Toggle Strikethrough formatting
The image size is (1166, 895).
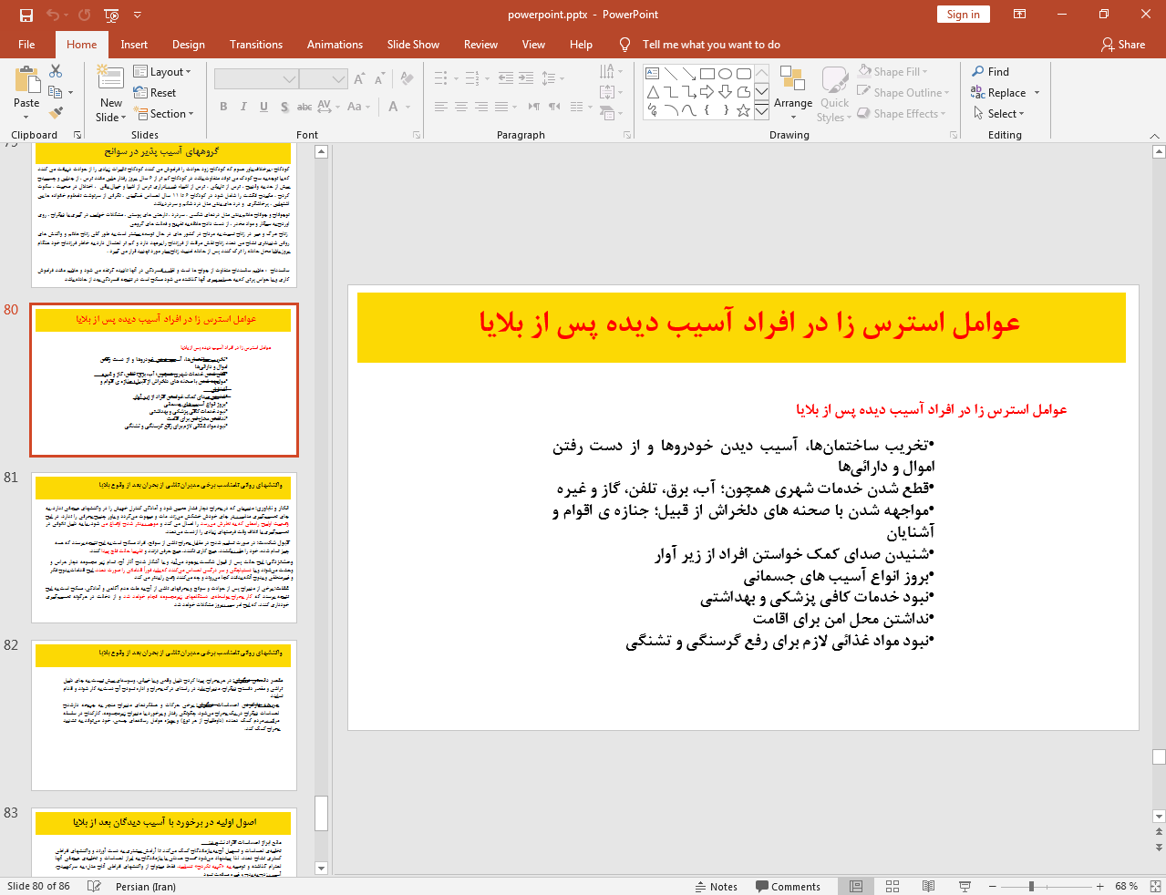point(304,107)
